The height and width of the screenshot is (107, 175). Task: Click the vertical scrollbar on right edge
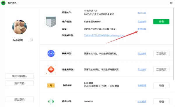tap(174, 44)
